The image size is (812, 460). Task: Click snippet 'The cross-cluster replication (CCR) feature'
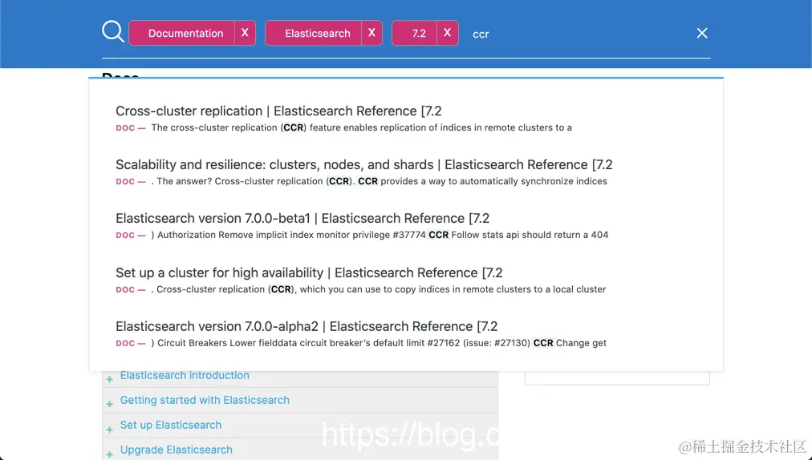pos(361,127)
